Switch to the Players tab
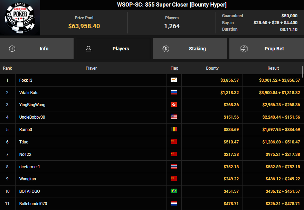 coord(113,49)
